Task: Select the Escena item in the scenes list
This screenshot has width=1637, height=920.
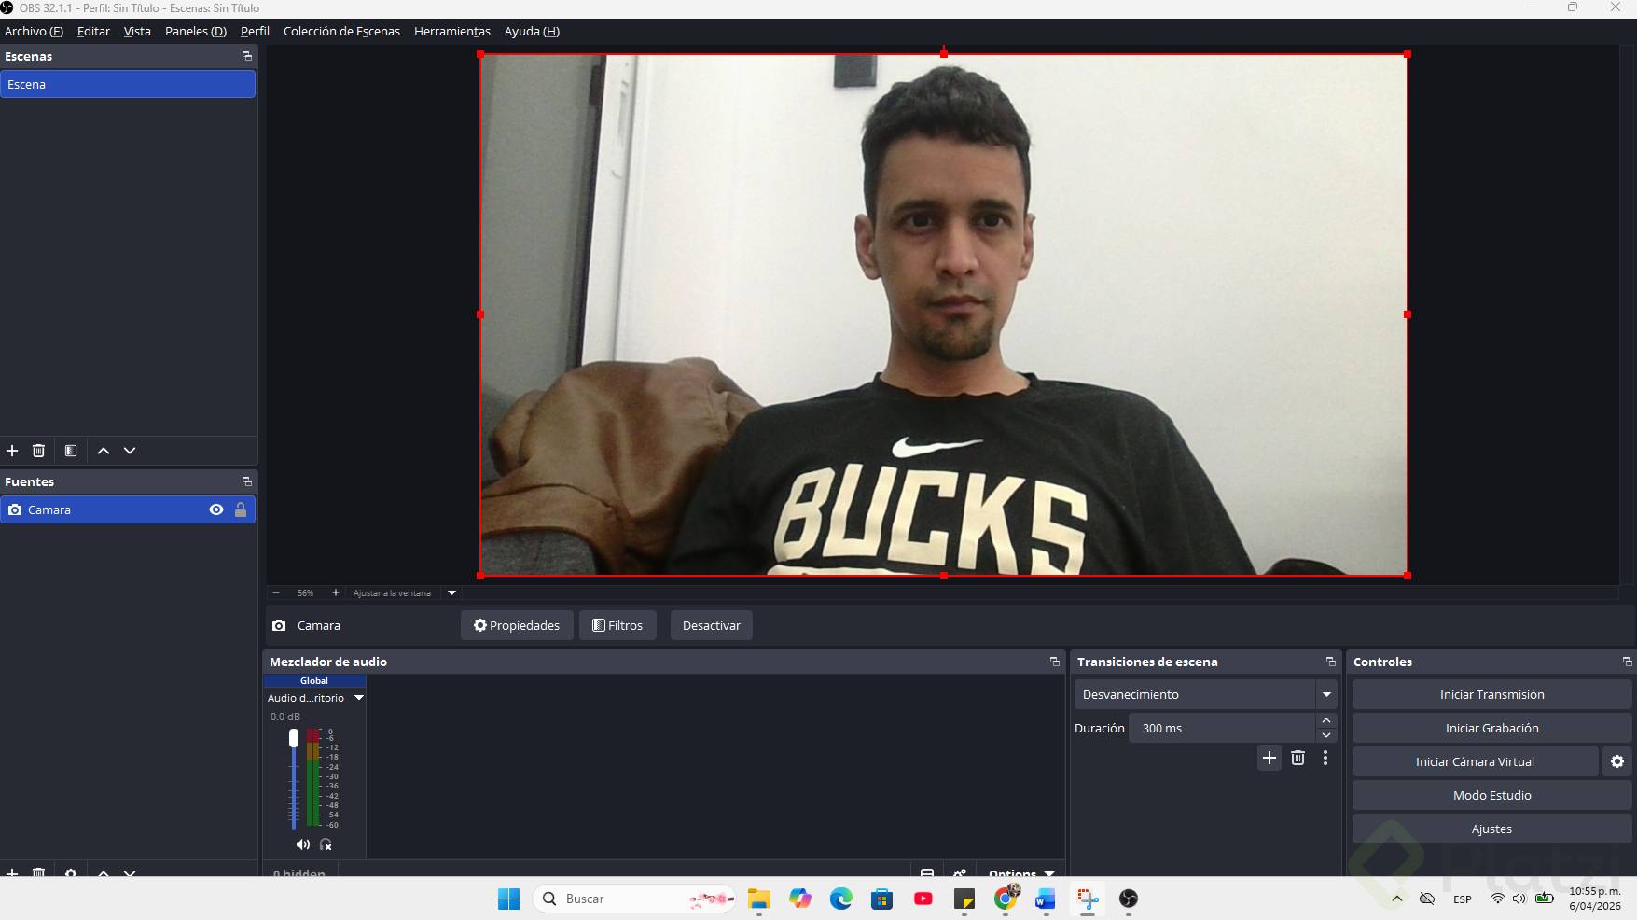Action: (128, 84)
